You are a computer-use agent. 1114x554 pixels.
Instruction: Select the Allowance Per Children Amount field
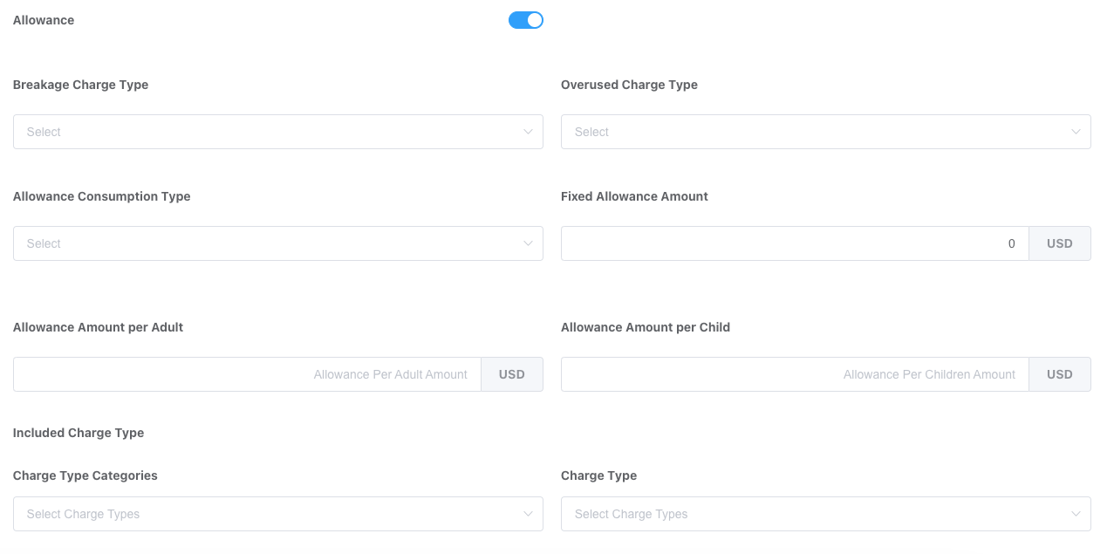794,374
